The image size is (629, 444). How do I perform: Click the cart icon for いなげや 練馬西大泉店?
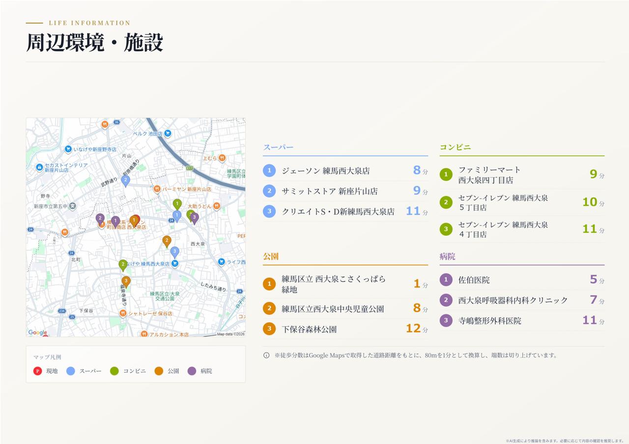pos(174,264)
